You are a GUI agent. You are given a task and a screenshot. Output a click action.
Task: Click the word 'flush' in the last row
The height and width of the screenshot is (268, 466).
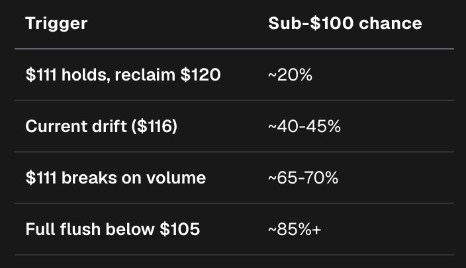point(80,230)
